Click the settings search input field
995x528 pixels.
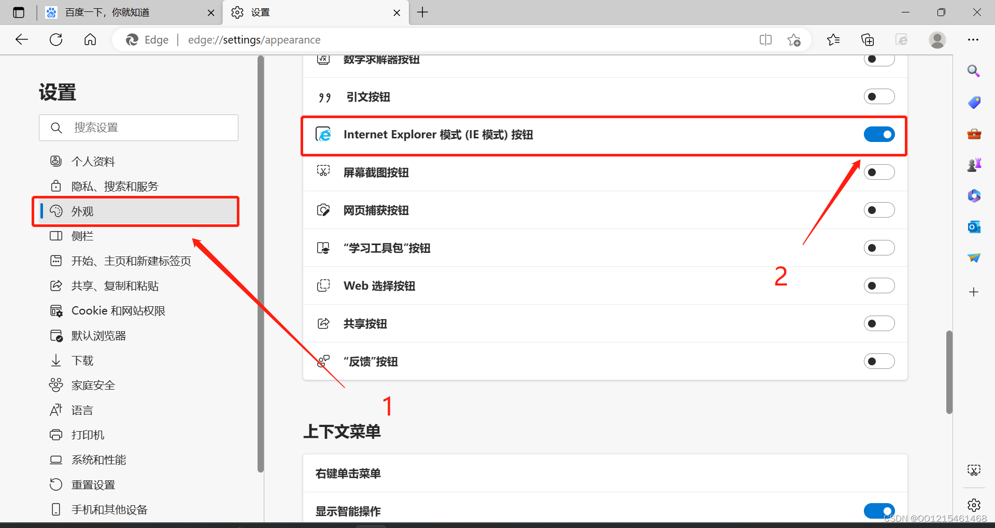click(138, 127)
